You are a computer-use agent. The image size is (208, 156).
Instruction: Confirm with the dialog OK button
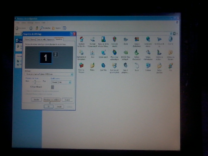(x=49, y=107)
